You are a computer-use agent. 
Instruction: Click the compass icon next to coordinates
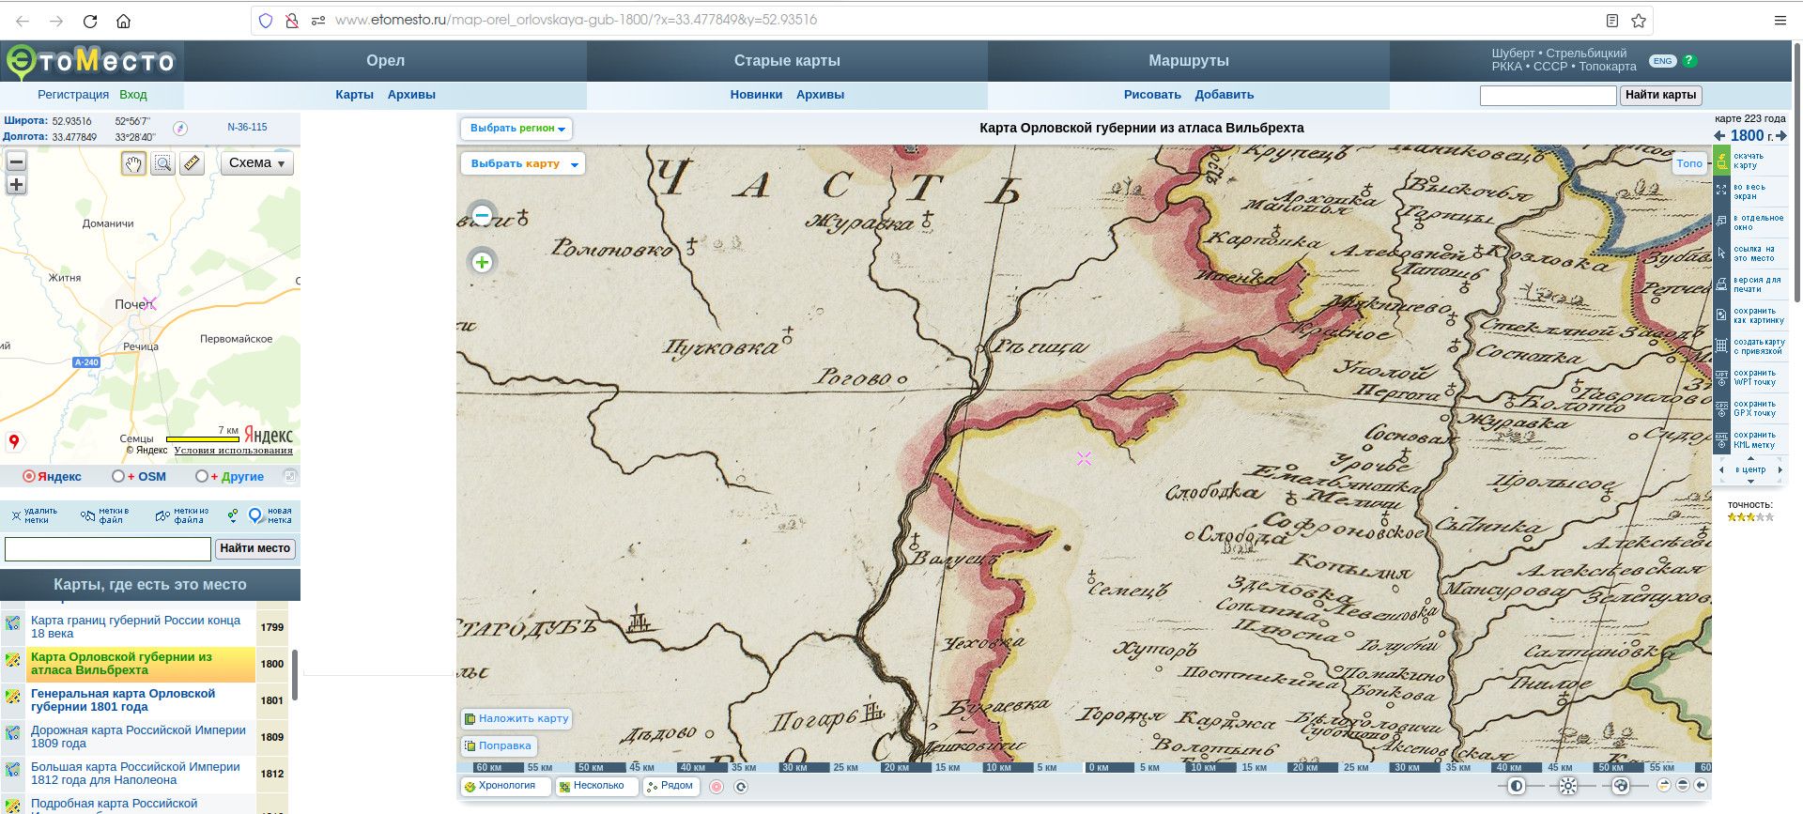coord(180,129)
